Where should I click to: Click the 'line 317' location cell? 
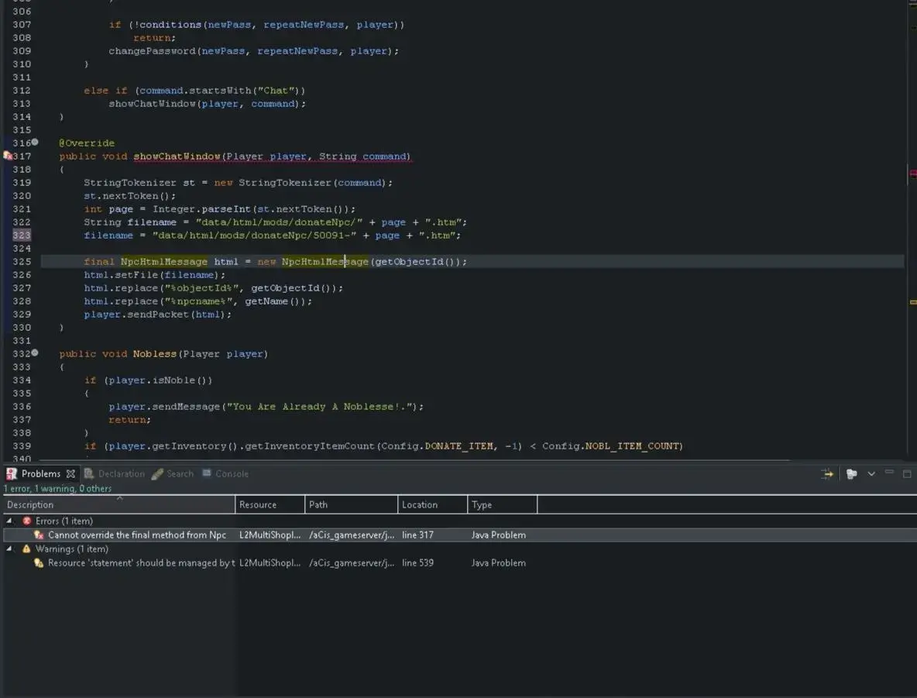coord(417,535)
